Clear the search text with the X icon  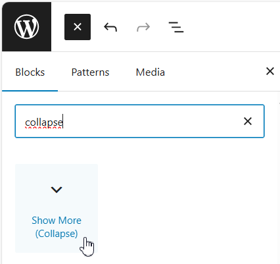(x=248, y=121)
